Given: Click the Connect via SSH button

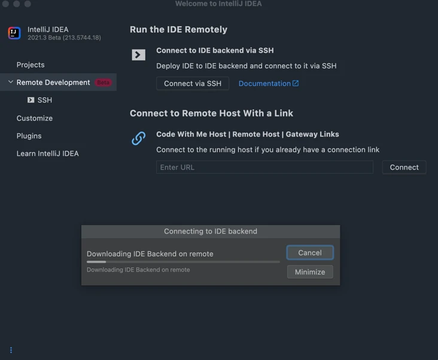Looking at the screenshot, I should [193, 84].
